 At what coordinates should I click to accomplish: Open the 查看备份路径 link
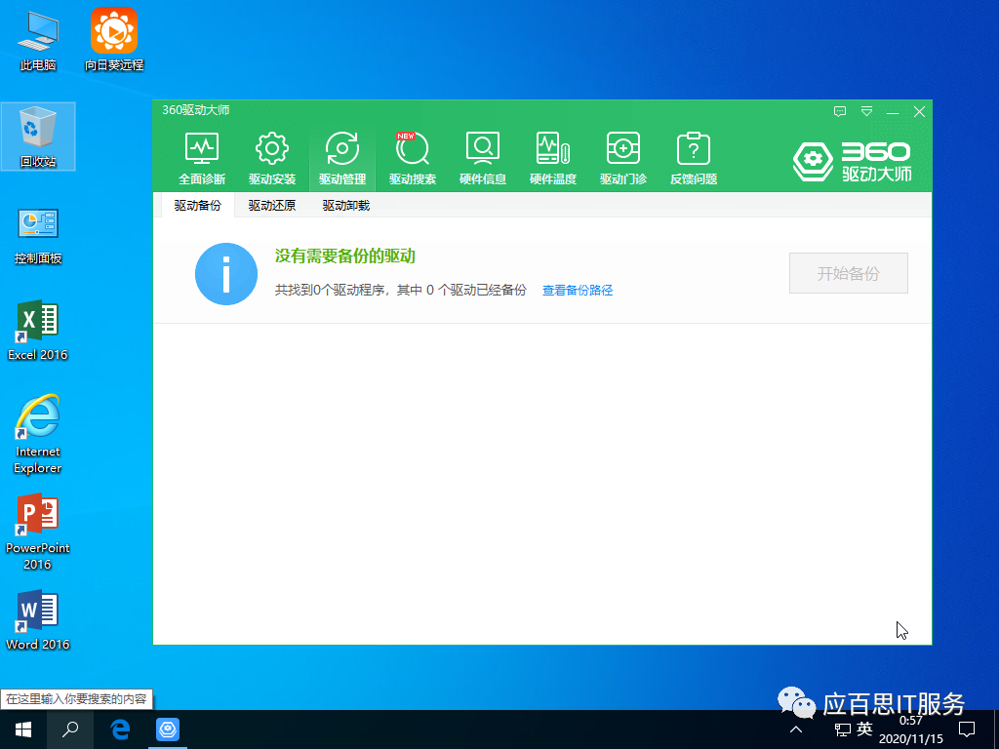pyautogui.click(x=578, y=291)
